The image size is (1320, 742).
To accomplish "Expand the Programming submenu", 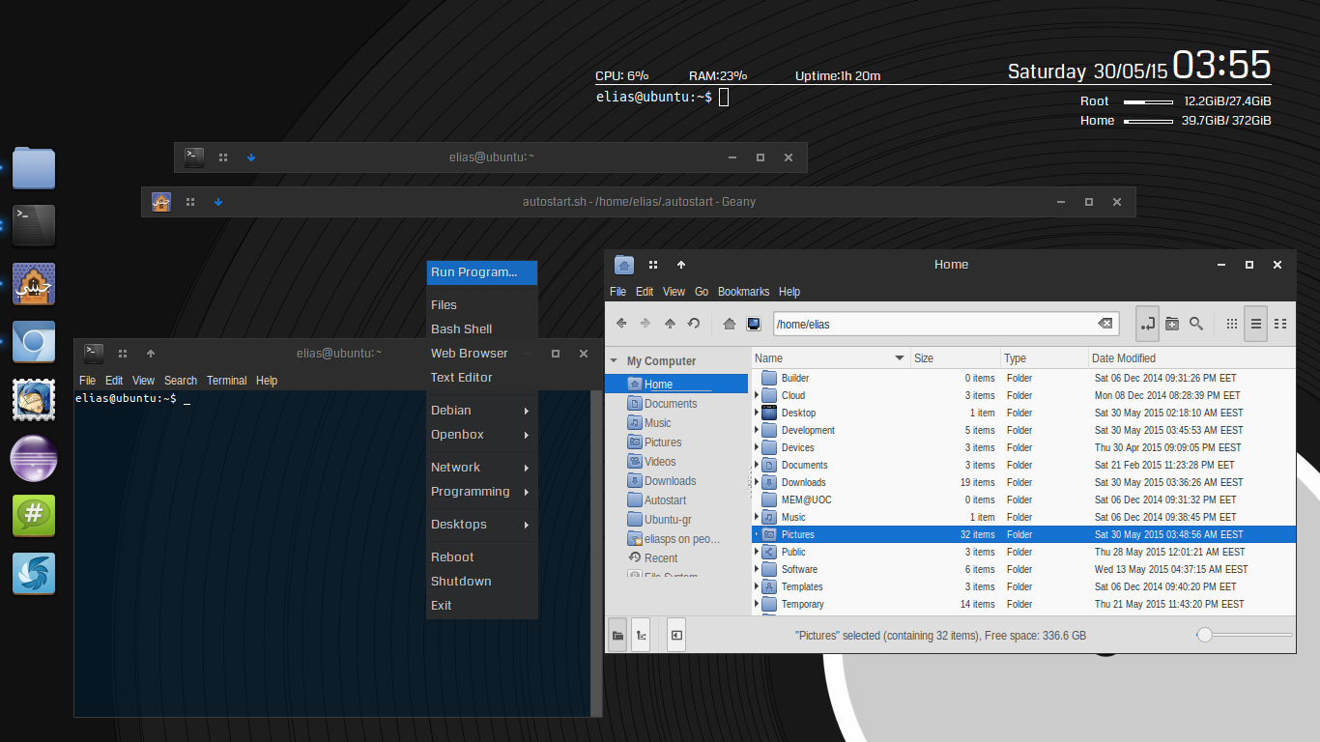I will tap(482, 492).
